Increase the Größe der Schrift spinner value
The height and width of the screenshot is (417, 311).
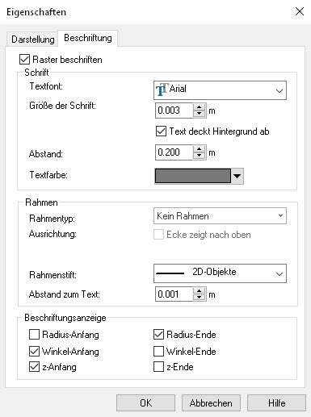(199, 107)
